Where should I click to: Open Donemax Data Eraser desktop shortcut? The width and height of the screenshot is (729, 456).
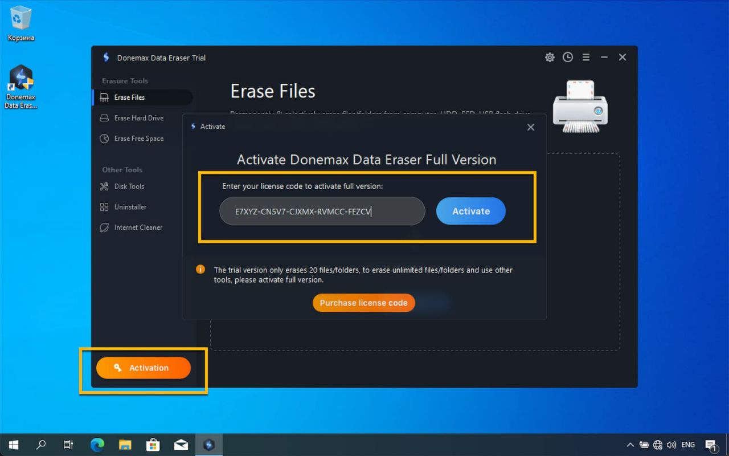click(21, 87)
